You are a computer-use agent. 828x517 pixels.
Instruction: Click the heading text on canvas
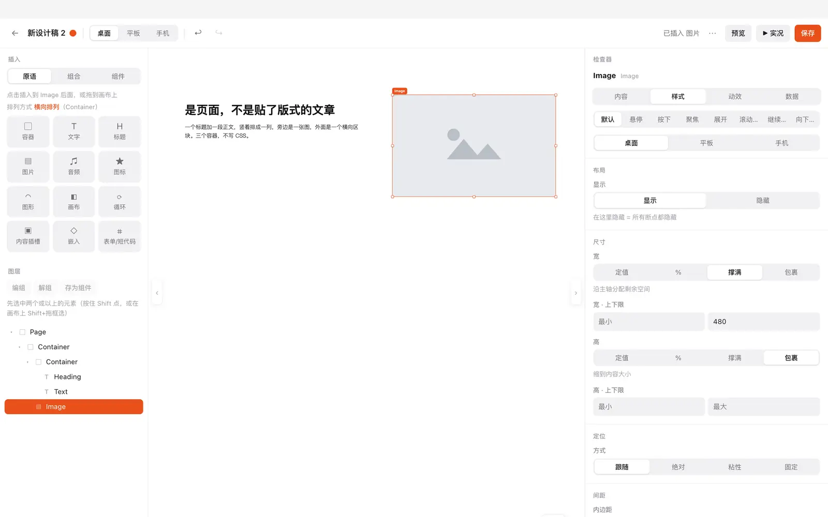tap(260, 110)
